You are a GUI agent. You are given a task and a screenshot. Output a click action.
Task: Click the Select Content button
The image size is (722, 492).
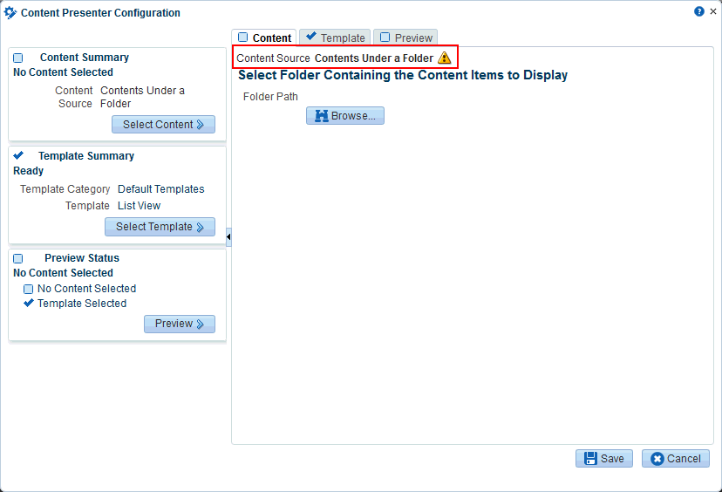(163, 125)
